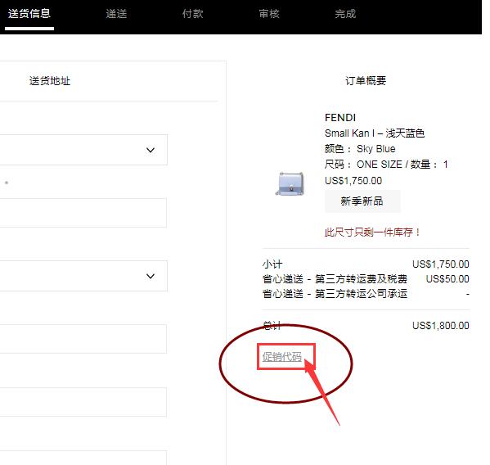Screen dimensions: 490x465
Task: Click the 此尺寸只剩一件库存 stock warning
Action: [372, 232]
